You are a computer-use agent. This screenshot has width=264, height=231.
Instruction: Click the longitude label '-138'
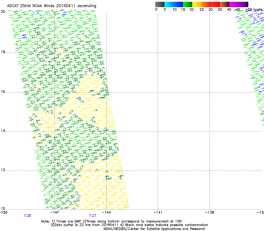click(210, 213)
